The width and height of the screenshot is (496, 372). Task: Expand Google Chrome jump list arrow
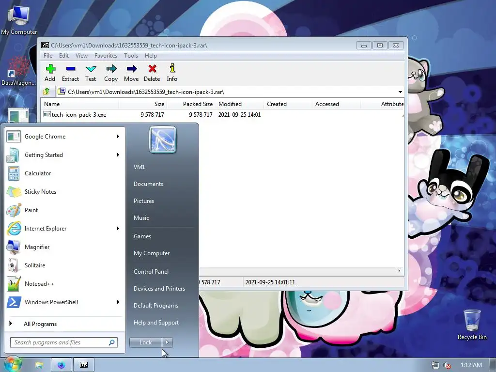click(118, 136)
